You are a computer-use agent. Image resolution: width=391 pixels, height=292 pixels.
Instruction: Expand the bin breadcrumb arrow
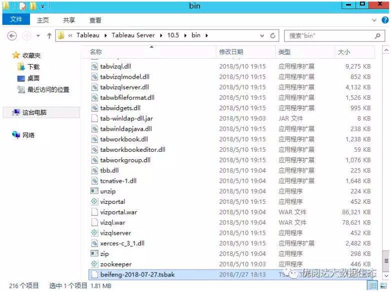point(206,36)
